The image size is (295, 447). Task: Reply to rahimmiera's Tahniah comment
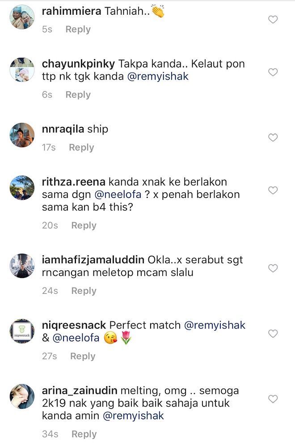[78, 30]
